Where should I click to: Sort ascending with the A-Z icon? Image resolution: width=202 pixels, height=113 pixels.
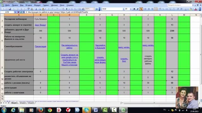pos(72,9)
